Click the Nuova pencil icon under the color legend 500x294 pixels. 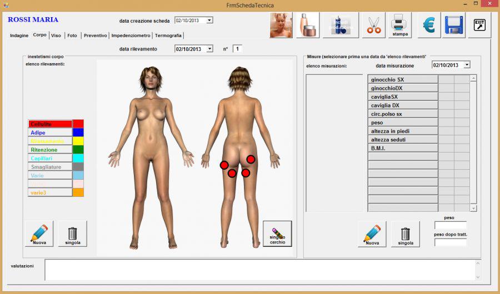(39, 234)
